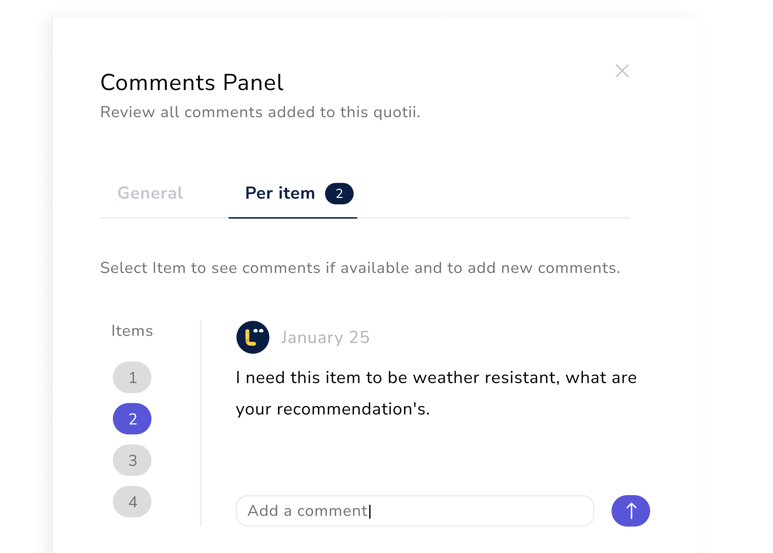Screen dimensions: 773x553
Task: Click the commenter's avatar icon
Action: (253, 337)
